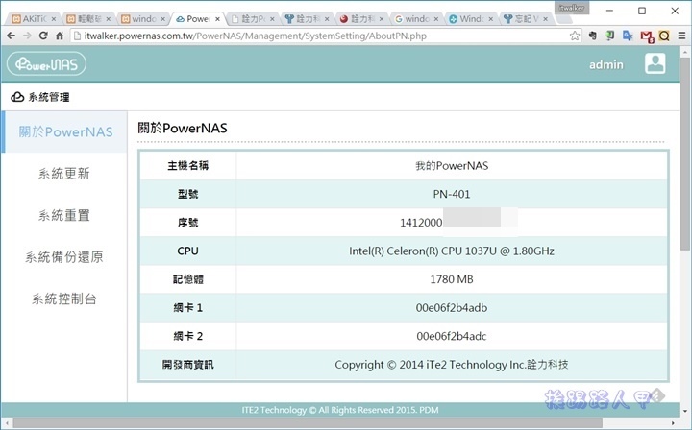Click the browser Forward arrow
The height and width of the screenshot is (430, 692).
coord(27,36)
